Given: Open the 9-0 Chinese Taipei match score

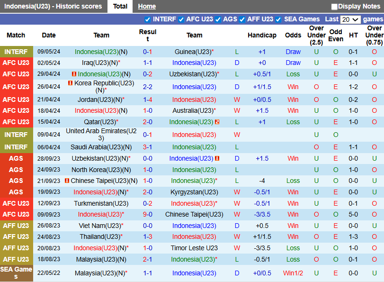Looking at the screenshot, I should pyautogui.click(x=147, y=214).
